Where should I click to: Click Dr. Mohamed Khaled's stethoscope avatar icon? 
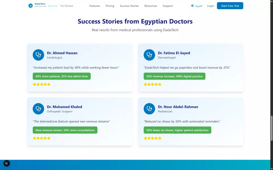(38, 109)
